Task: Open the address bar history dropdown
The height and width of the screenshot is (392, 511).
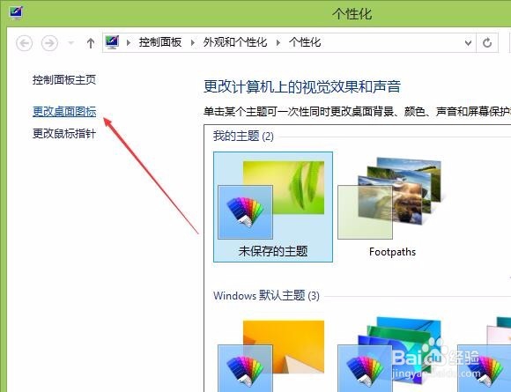Action: click(x=468, y=42)
